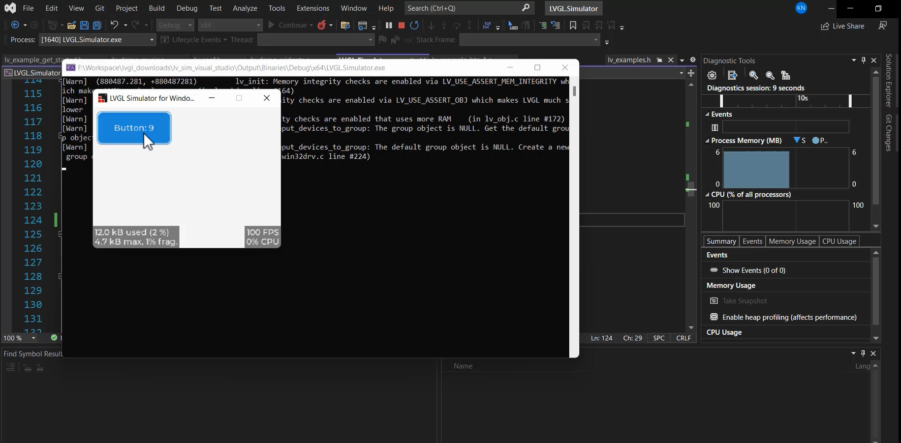Click the Button: 9 in LVGL Simulator

click(134, 128)
